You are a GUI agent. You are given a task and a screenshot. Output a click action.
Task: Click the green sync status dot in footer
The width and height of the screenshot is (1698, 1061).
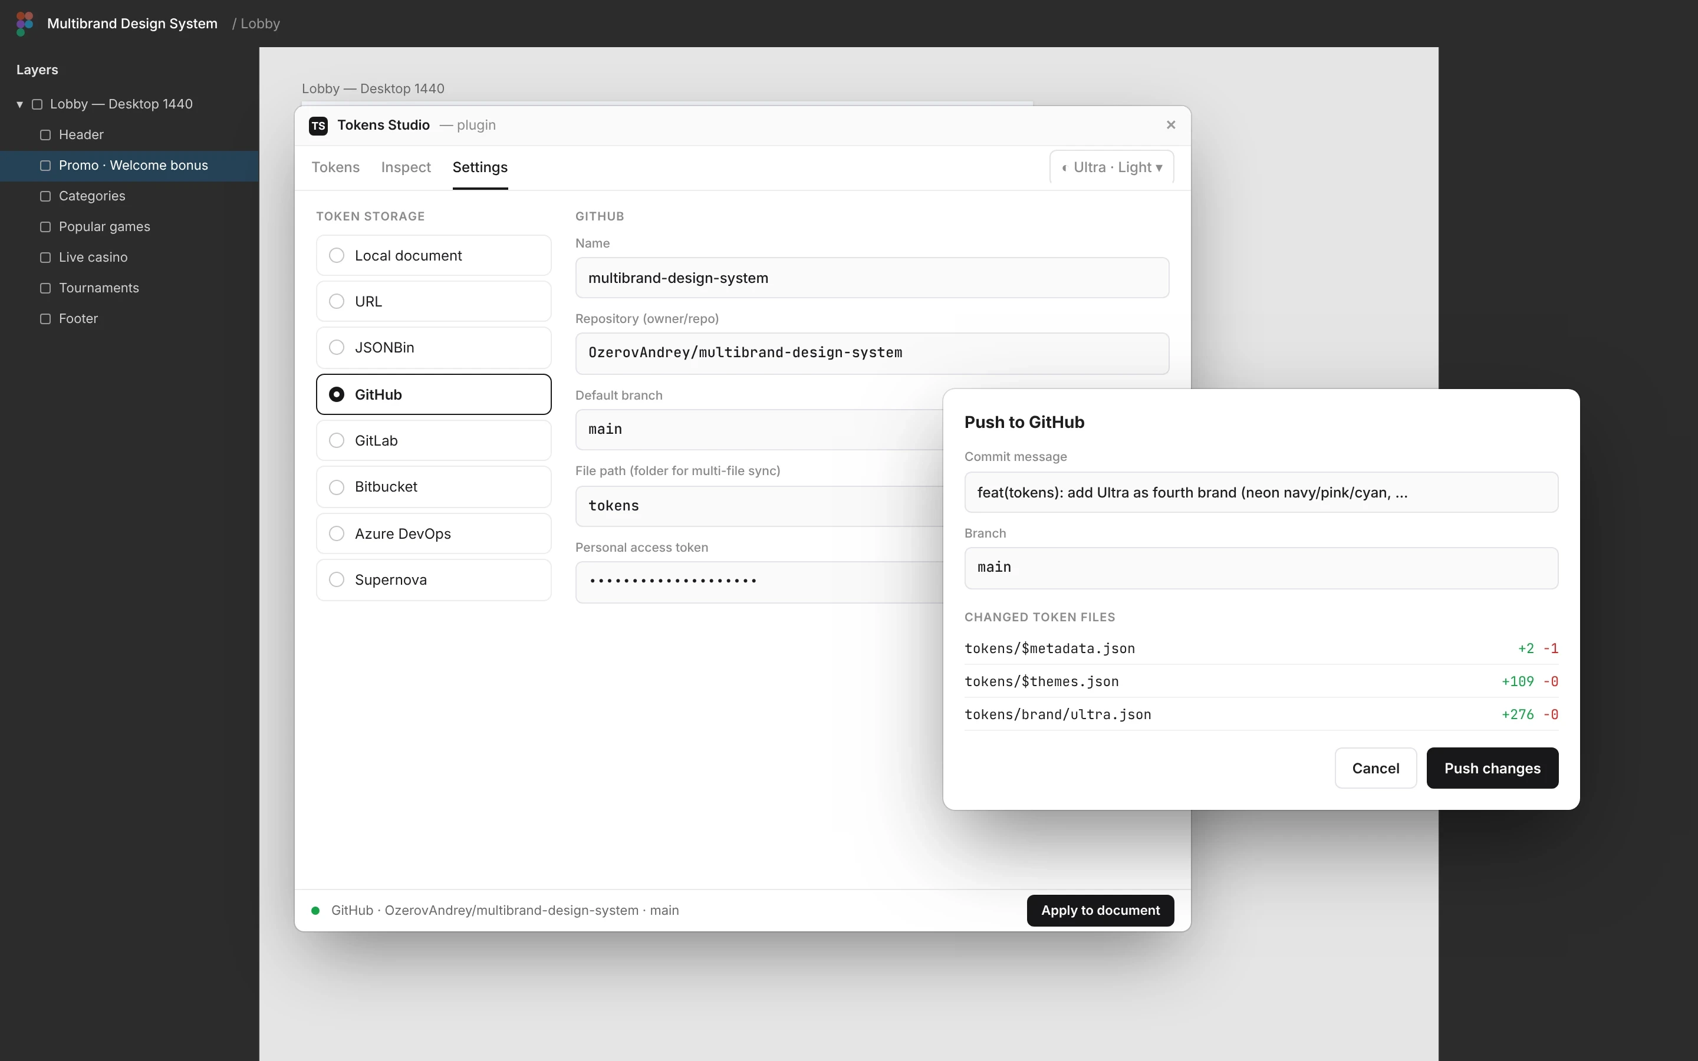click(x=316, y=911)
